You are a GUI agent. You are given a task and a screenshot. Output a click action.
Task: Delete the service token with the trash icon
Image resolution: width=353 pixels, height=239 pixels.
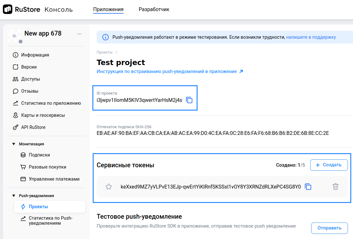336,187
